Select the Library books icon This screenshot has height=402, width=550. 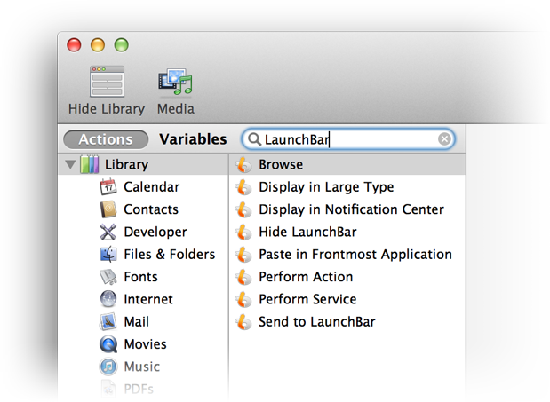tap(90, 164)
